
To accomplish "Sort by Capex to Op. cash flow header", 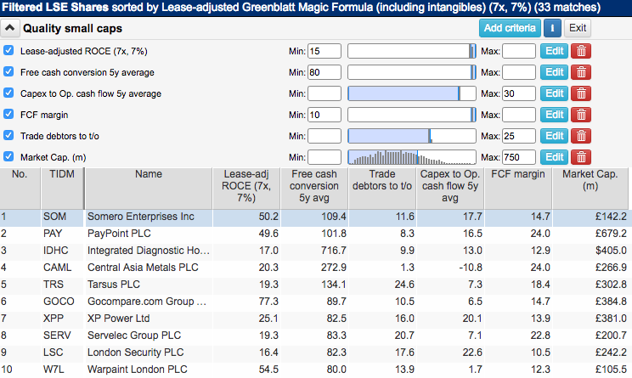I will pos(450,189).
